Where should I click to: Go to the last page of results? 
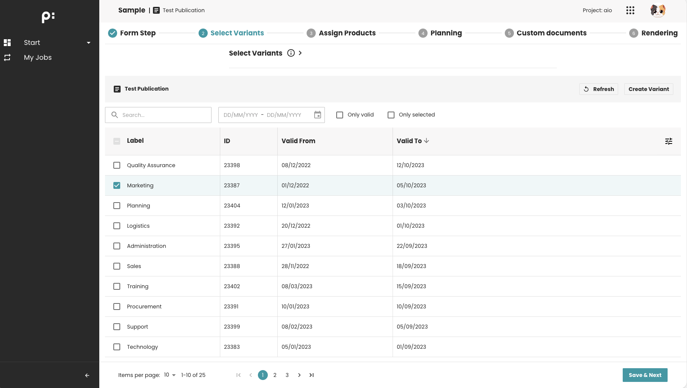coord(312,375)
